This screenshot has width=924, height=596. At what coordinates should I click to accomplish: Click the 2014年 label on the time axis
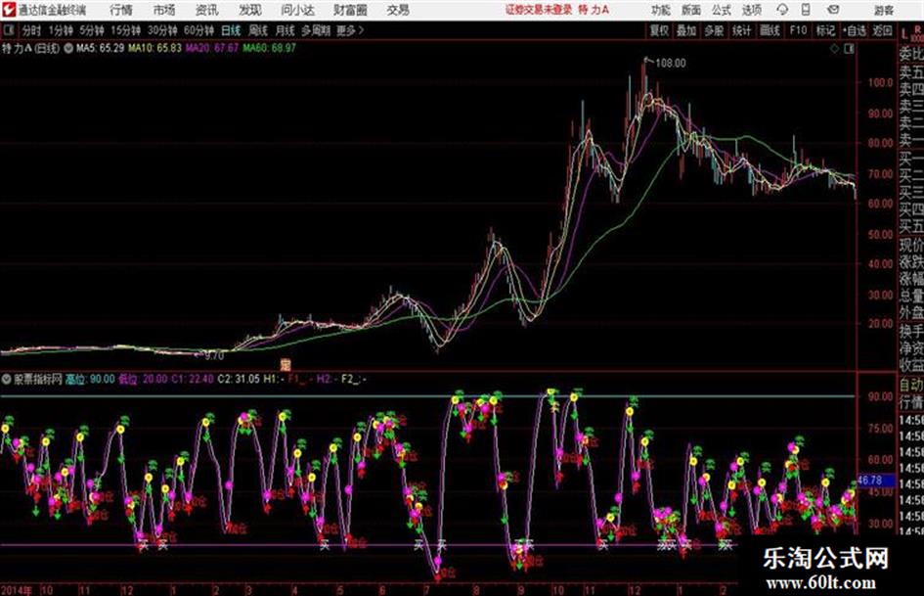click(17, 589)
